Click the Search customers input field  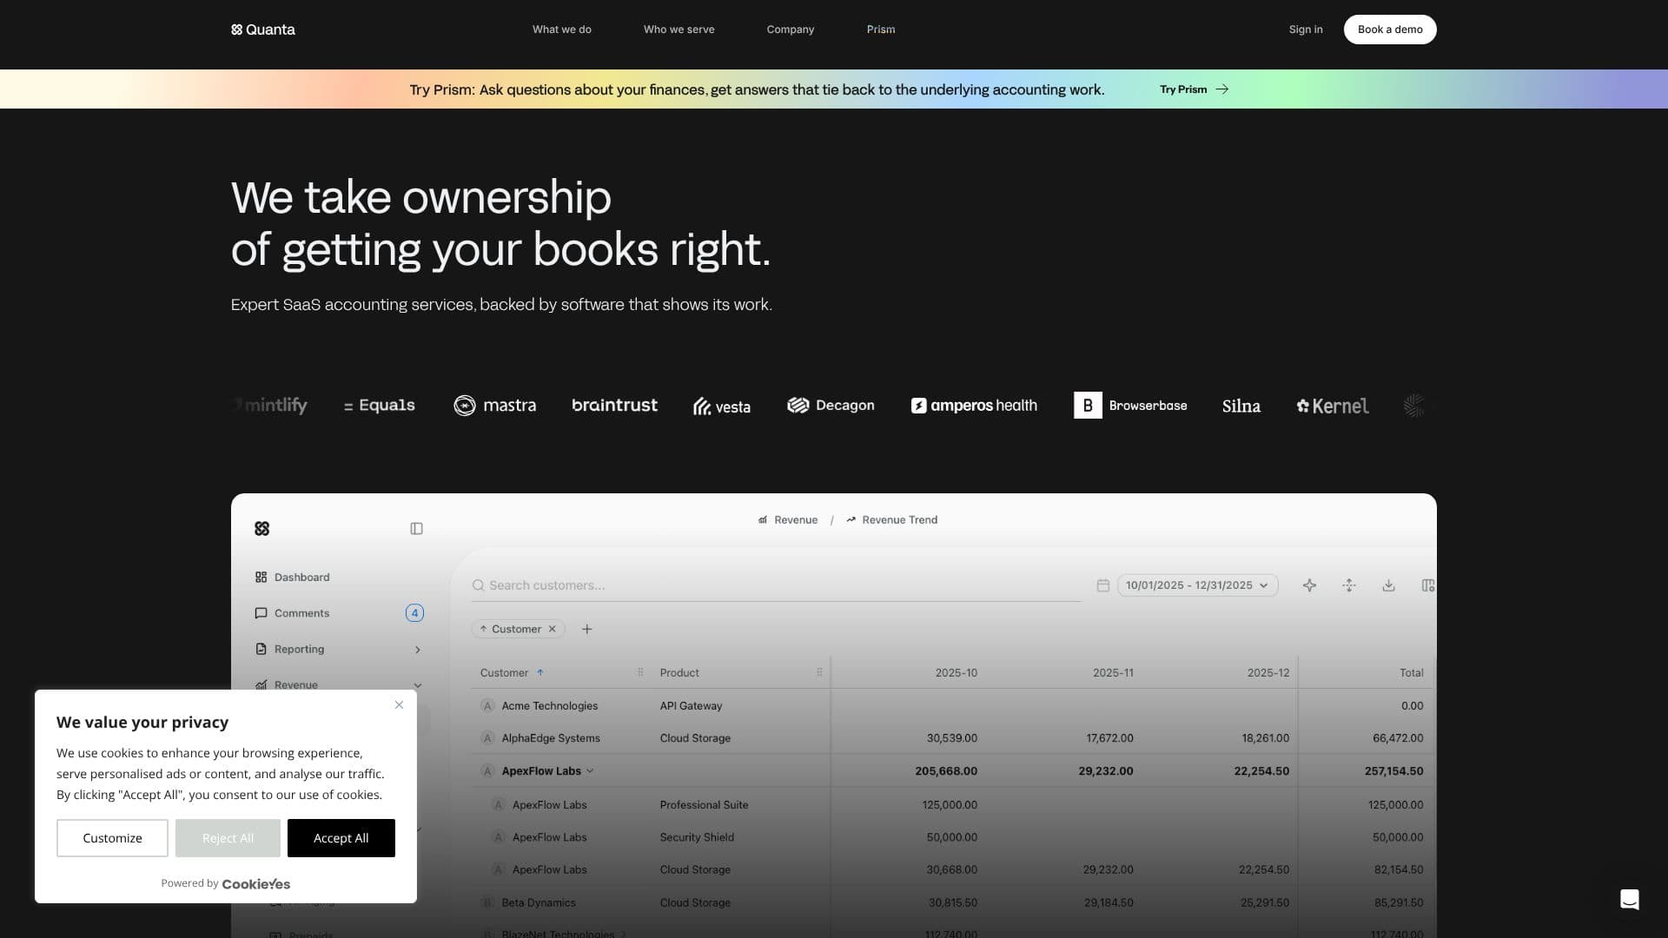776,585
